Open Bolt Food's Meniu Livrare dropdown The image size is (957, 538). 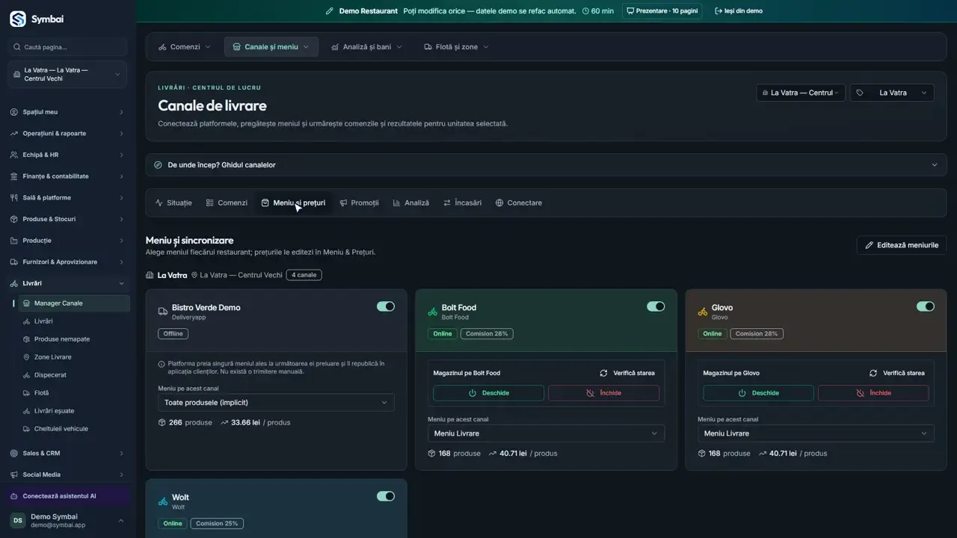tap(546, 433)
